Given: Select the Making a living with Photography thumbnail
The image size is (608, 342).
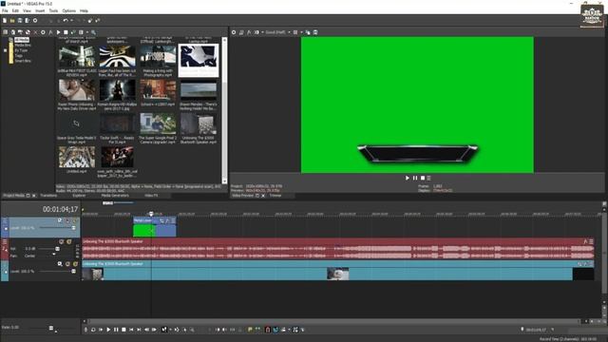Looking at the screenshot, I should point(158,57).
